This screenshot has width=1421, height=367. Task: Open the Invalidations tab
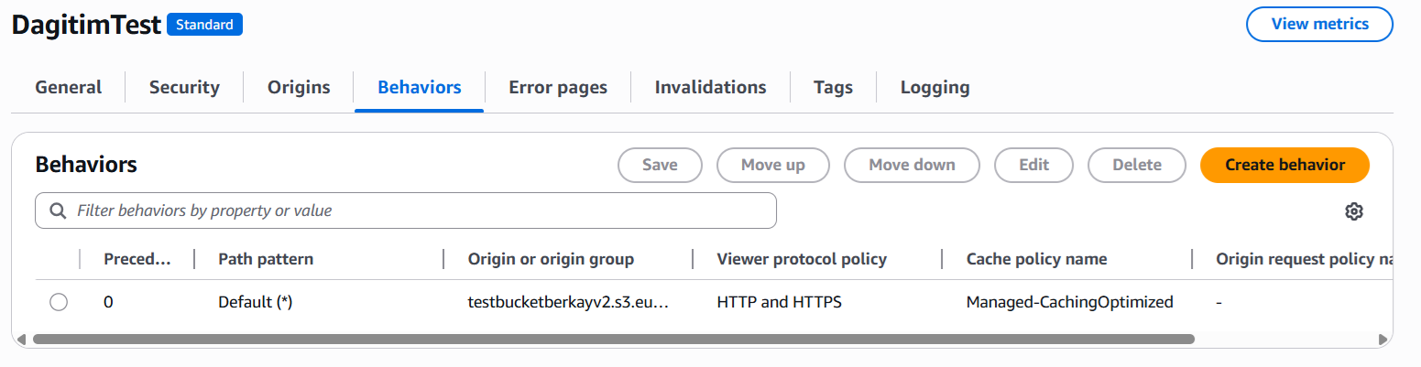710,88
